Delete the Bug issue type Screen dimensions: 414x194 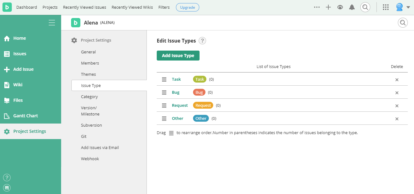tap(397, 93)
